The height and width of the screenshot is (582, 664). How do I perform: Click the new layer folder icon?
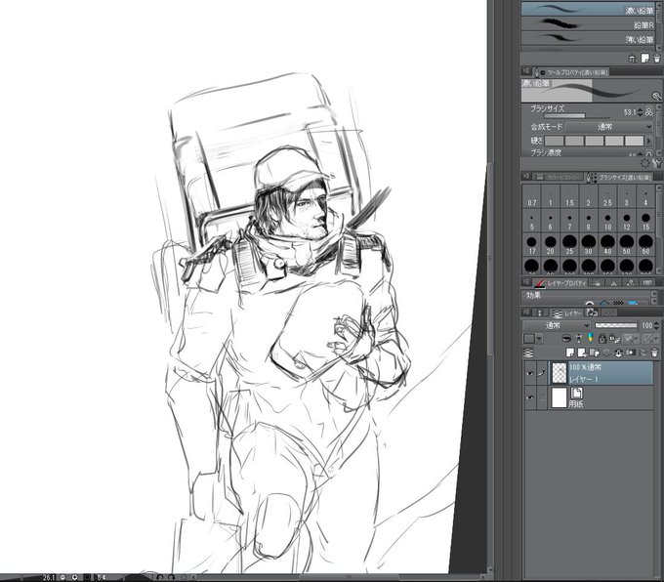(x=595, y=353)
